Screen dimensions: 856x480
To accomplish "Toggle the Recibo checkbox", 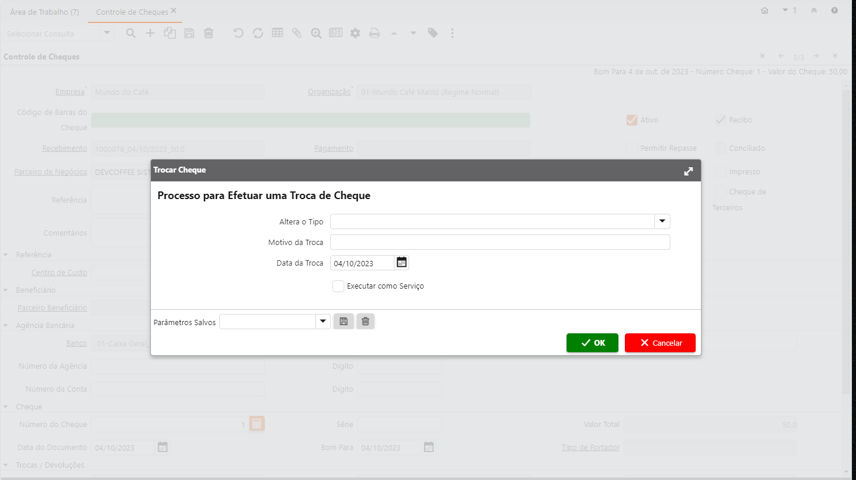I will [720, 120].
